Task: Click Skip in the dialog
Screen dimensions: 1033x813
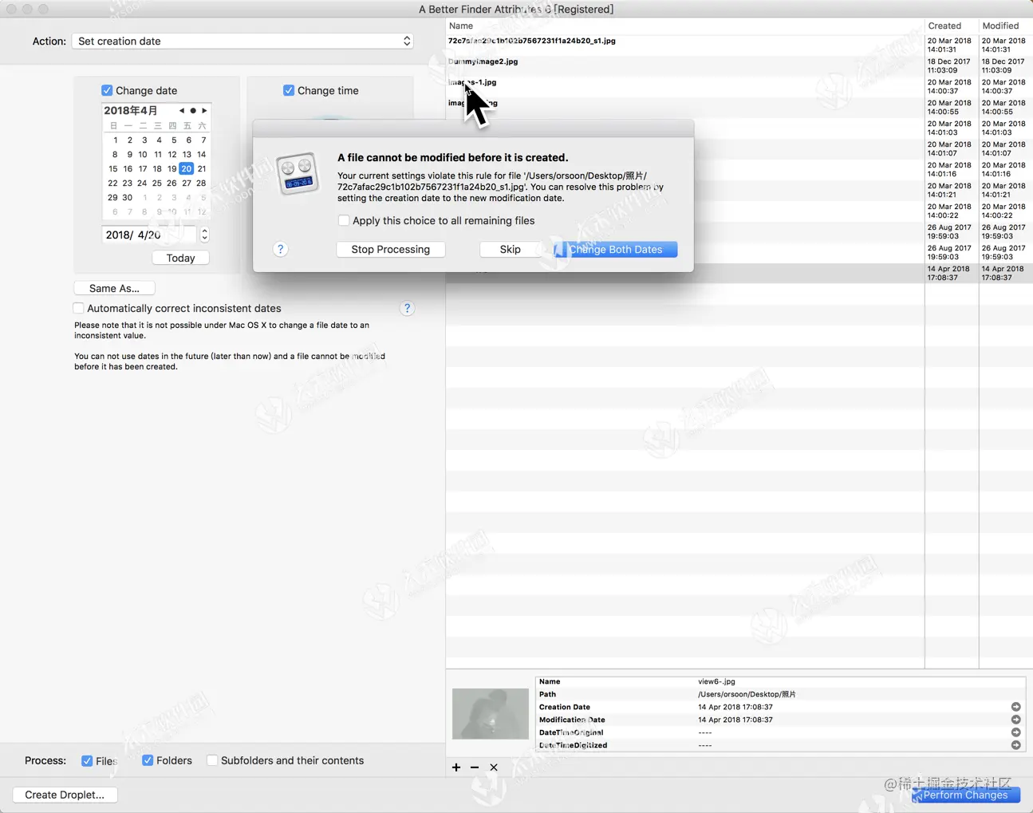Action: click(x=511, y=250)
